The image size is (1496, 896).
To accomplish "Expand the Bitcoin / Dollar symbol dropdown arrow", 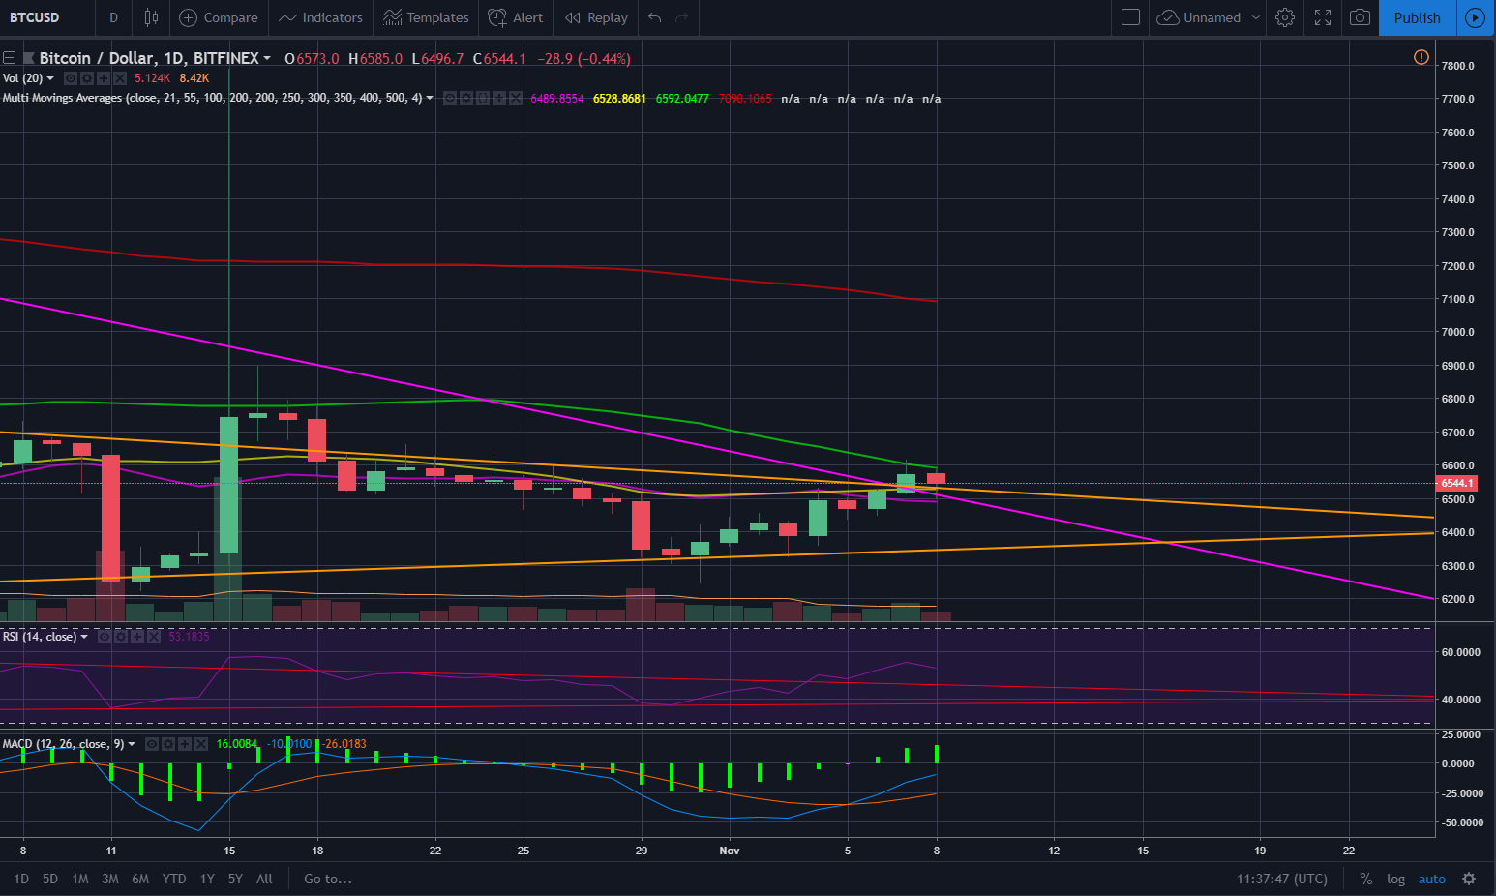I will pyautogui.click(x=267, y=59).
